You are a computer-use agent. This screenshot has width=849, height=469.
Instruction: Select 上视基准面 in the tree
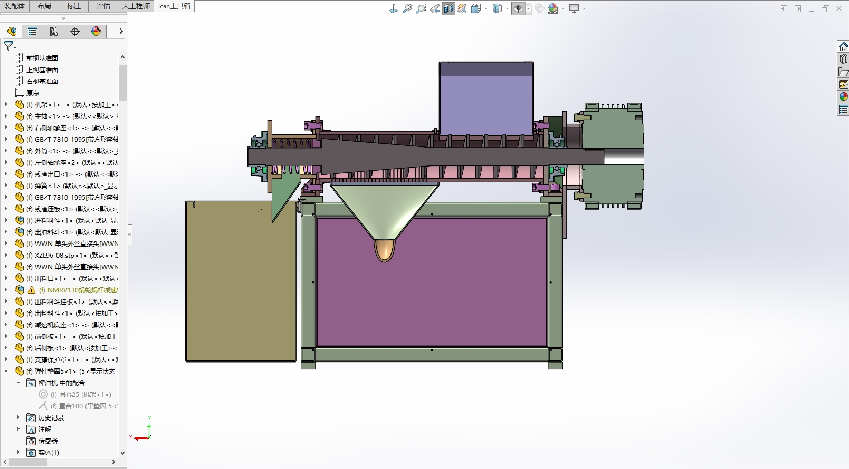pyautogui.click(x=42, y=70)
